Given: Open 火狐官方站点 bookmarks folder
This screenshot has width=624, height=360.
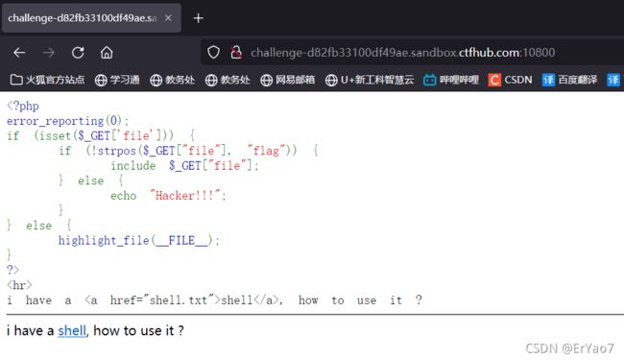Looking at the screenshot, I should (x=47, y=80).
